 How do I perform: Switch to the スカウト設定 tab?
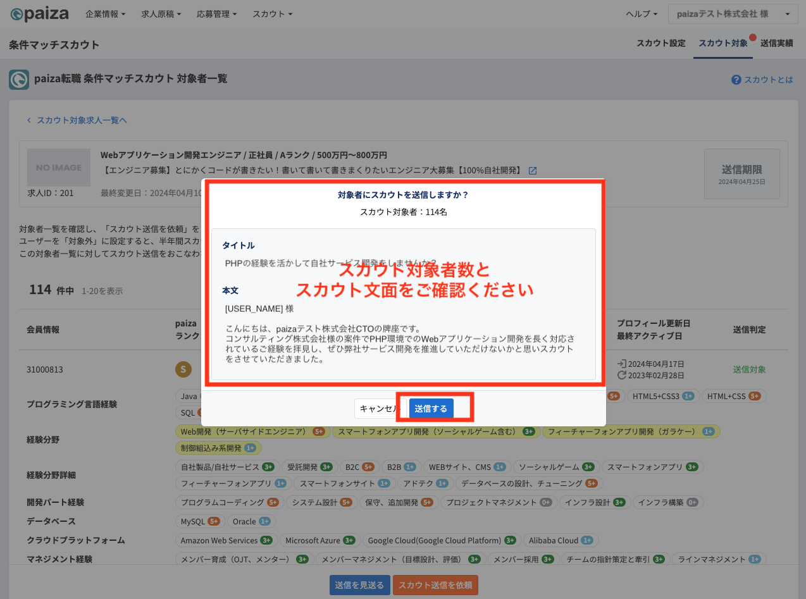coord(661,43)
